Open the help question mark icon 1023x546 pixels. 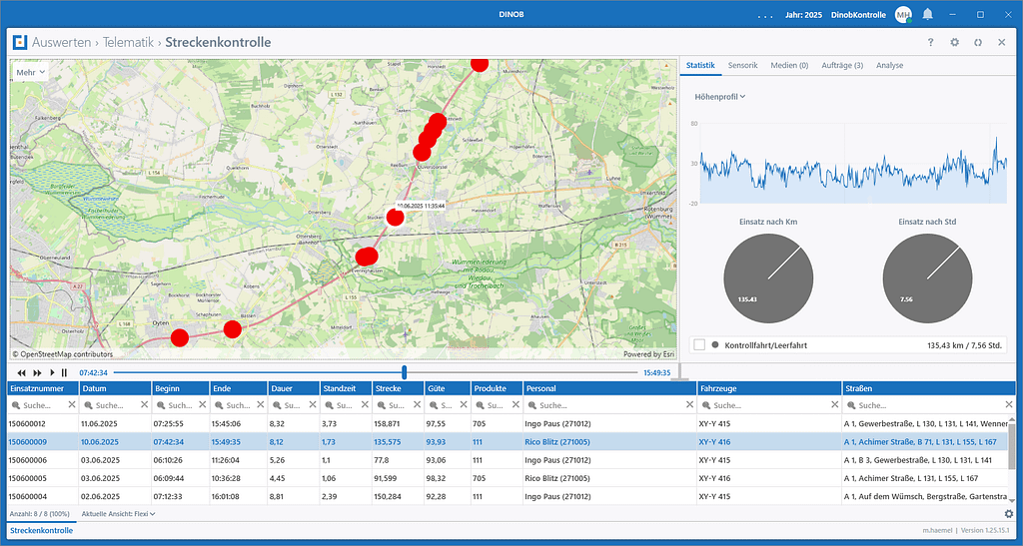[x=930, y=43]
